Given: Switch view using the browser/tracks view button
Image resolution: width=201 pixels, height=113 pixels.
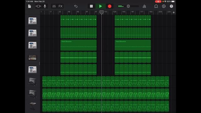Looking at the screenshot, I should 38,6.
